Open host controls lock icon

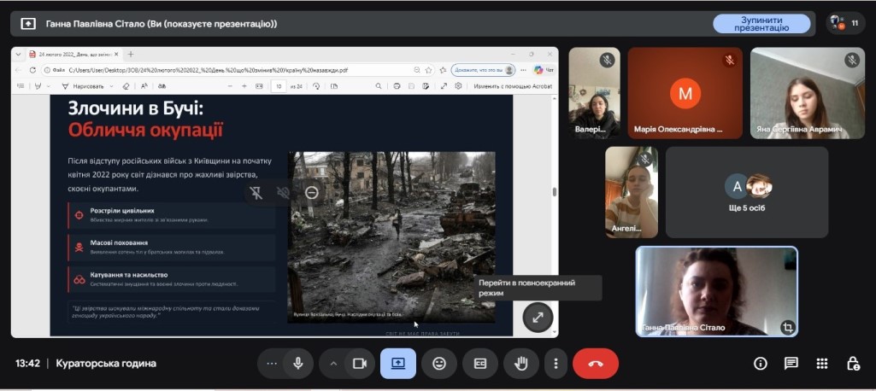click(853, 364)
